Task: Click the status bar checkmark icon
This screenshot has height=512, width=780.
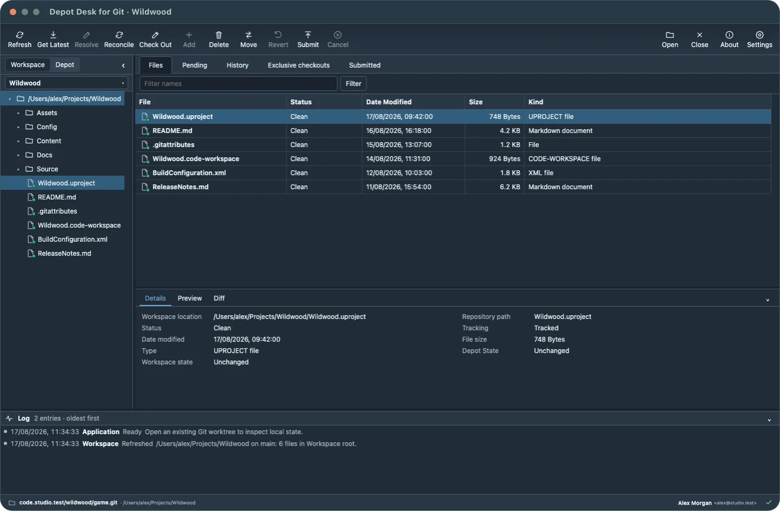Action: click(769, 503)
